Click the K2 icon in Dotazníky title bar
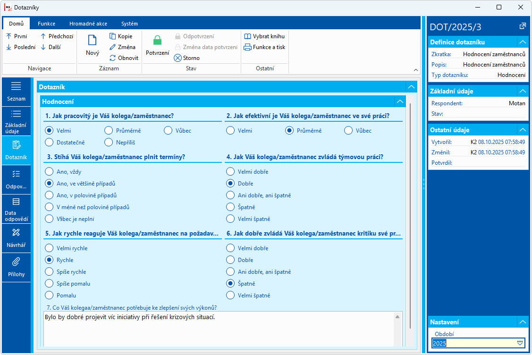532x355 pixels. tap(8, 7)
